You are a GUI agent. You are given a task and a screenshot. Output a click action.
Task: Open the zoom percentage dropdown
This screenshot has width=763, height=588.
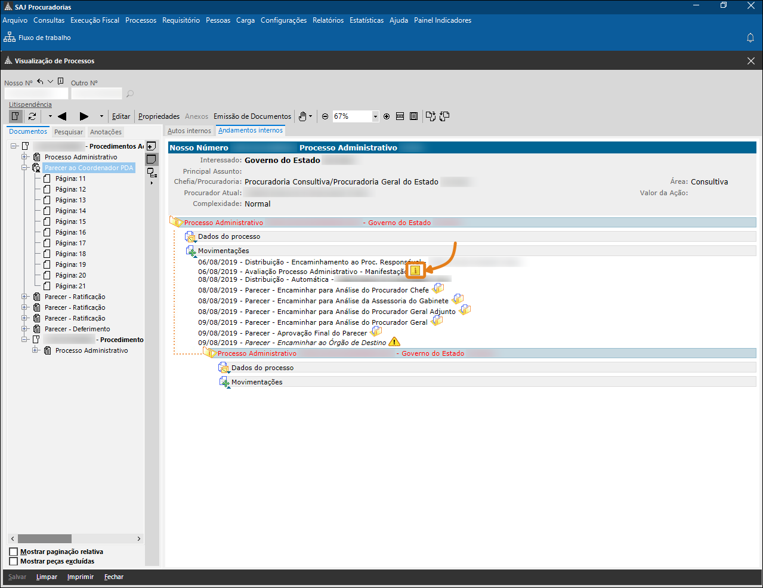point(375,116)
